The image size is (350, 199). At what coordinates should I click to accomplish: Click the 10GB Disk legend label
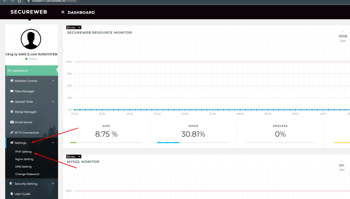tap(343, 38)
